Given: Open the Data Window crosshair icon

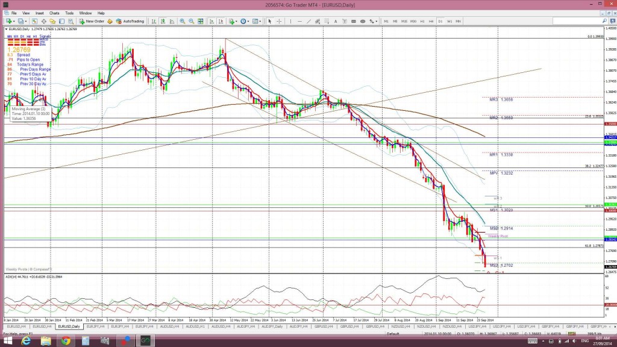Looking at the screenshot, I should (43, 21).
